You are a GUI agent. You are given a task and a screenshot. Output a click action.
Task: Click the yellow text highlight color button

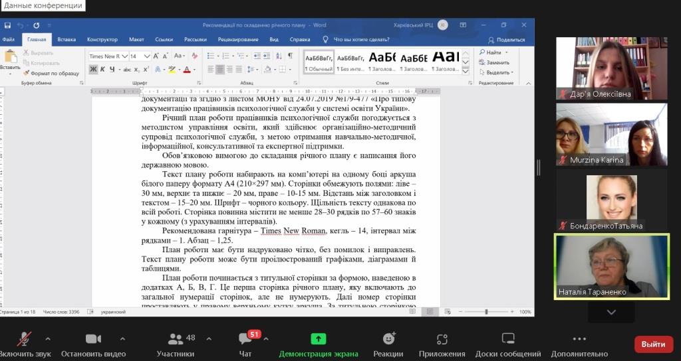click(172, 69)
